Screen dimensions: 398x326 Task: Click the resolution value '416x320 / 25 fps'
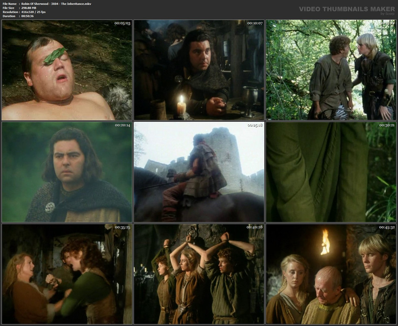(33, 12)
